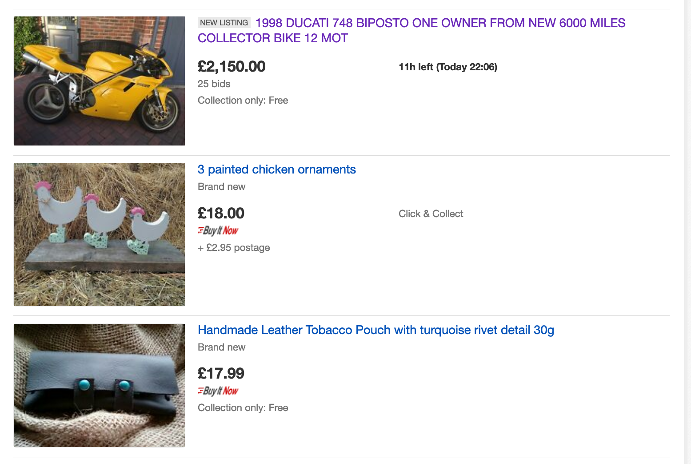
Task: Click Collection only: Free under the tobacco pouch
Action: click(x=243, y=408)
